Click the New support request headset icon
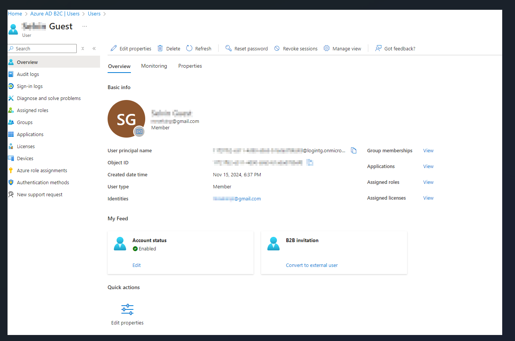Screen dimensions: 515x341 tap(11, 194)
